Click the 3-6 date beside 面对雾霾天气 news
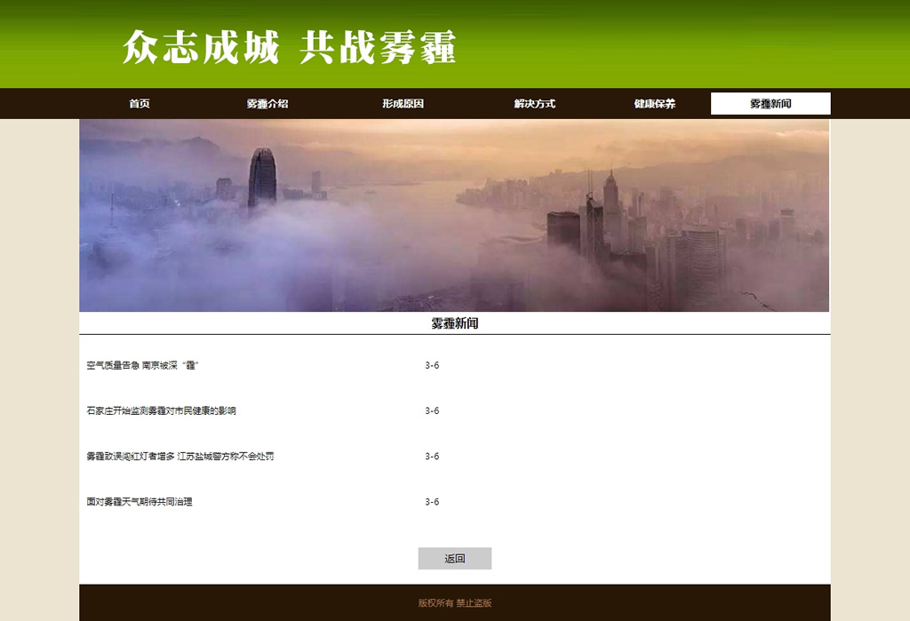Viewport: 910px width, 621px height. click(x=432, y=502)
